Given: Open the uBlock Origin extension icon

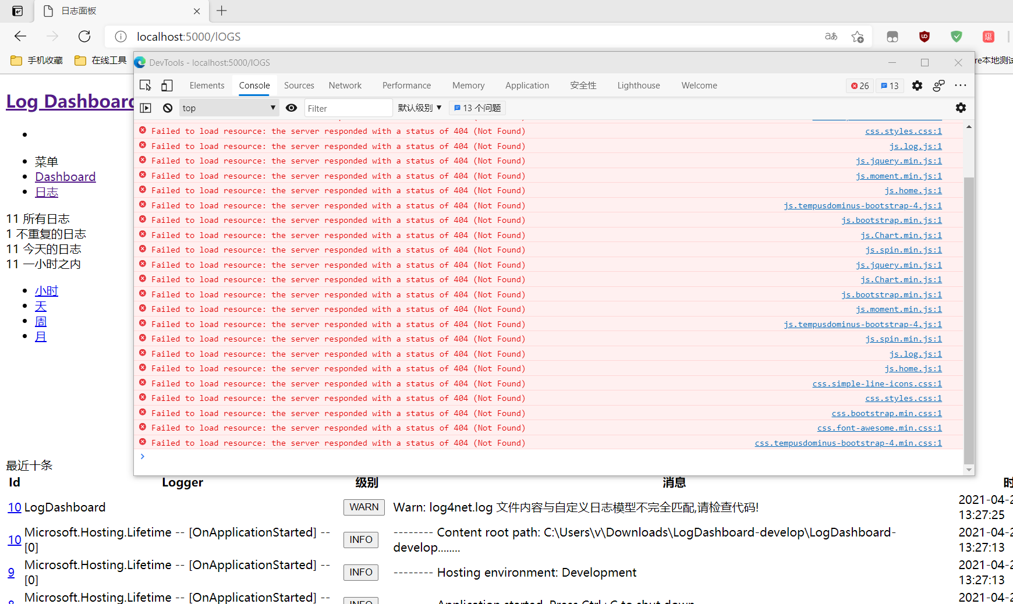Looking at the screenshot, I should 925,36.
